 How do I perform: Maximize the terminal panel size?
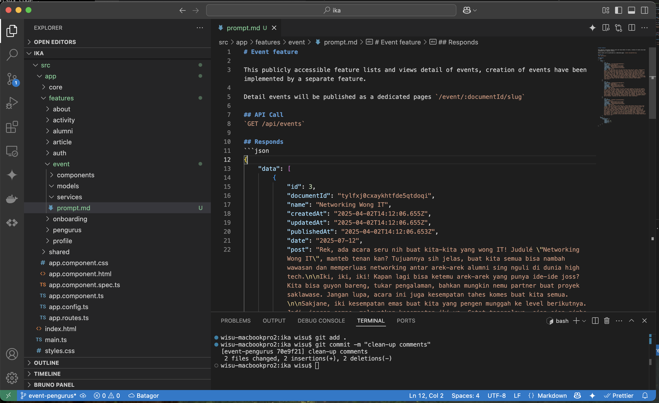[x=632, y=321]
